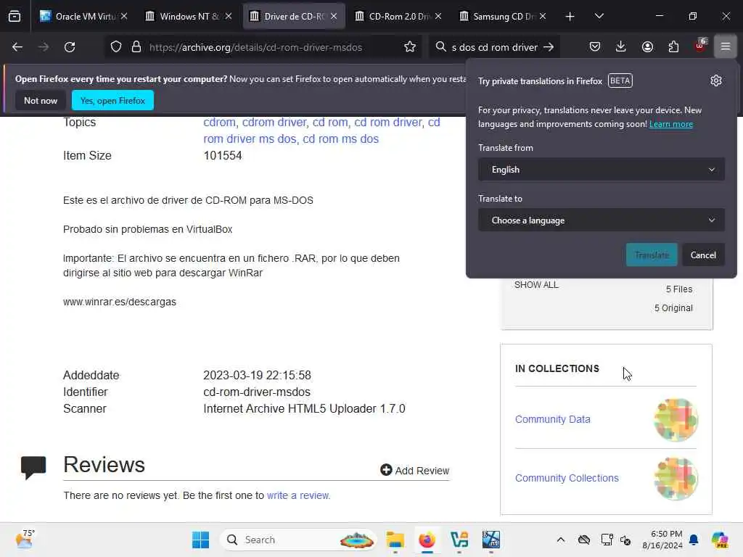The height and width of the screenshot is (557, 743).
Task: Click Add Review plus icon
Action: [386, 470]
